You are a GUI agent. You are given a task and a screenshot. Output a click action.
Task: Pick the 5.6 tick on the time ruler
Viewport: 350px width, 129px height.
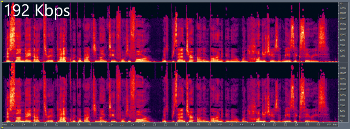308,125
